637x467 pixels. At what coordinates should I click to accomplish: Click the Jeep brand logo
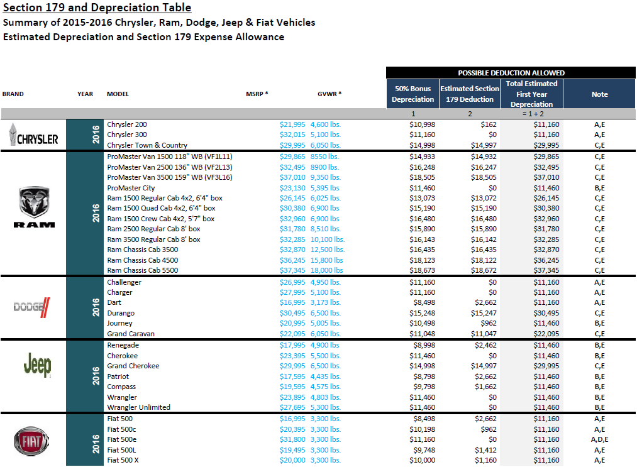click(37, 365)
